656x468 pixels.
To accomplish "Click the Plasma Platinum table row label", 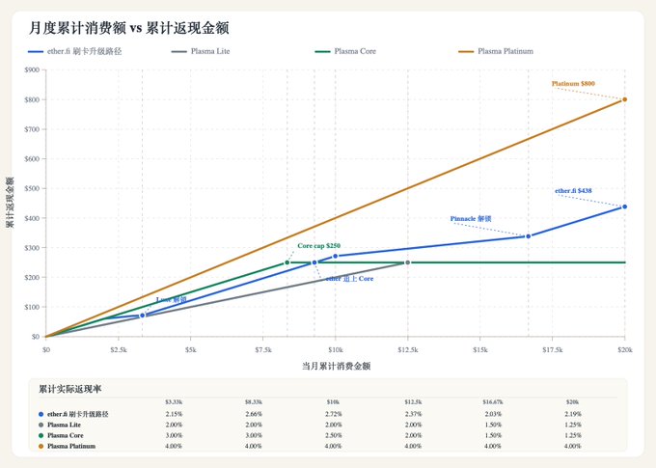I will 71,446.
